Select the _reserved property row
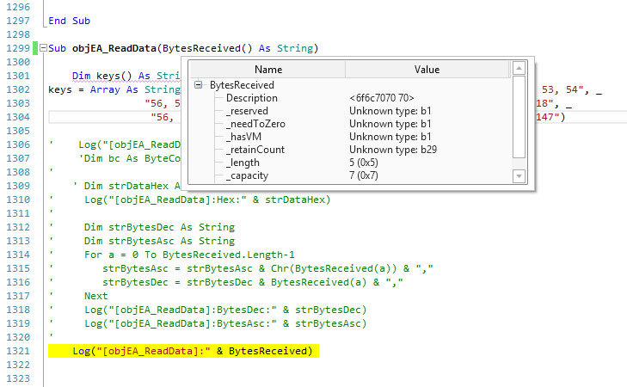 pyautogui.click(x=247, y=111)
